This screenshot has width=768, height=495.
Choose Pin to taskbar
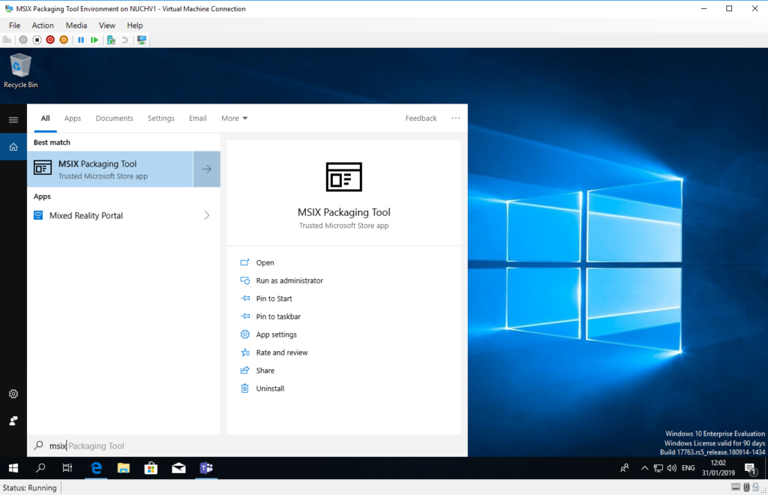click(x=278, y=316)
